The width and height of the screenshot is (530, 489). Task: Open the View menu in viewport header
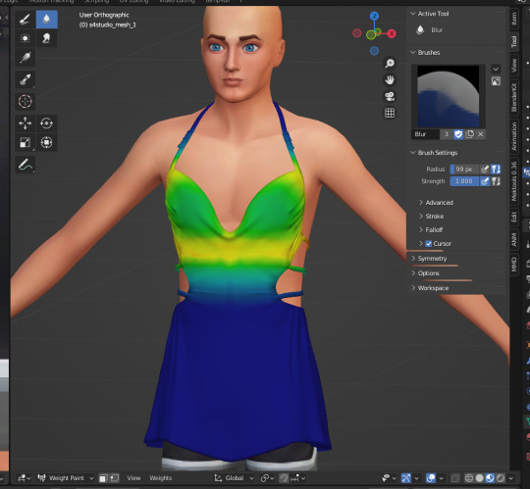[133, 478]
